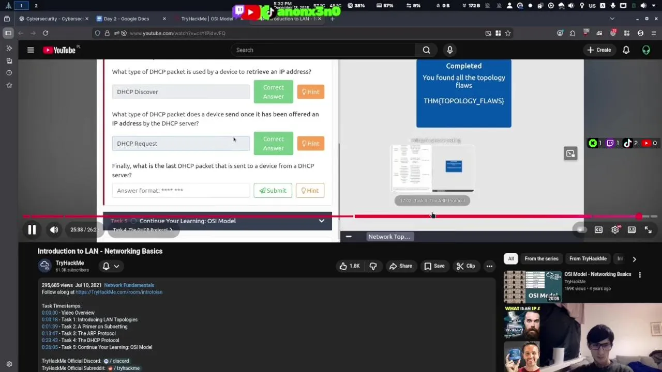Toggle the autoplay switch

click(x=581, y=230)
